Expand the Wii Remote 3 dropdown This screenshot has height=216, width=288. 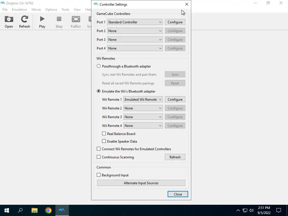pyautogui.click(x=143, y=117)
